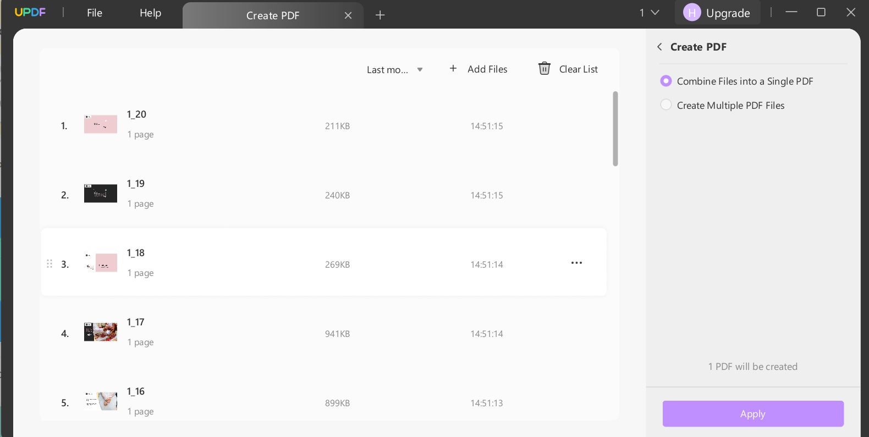Select file name 1_16
Viewport: 869px width, 437px height.
pyautogui.click(x=136, y=391)
